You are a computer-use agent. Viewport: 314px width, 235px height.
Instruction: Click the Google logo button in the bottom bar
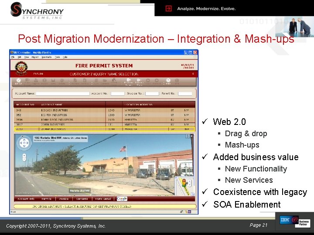pos(122,199)
